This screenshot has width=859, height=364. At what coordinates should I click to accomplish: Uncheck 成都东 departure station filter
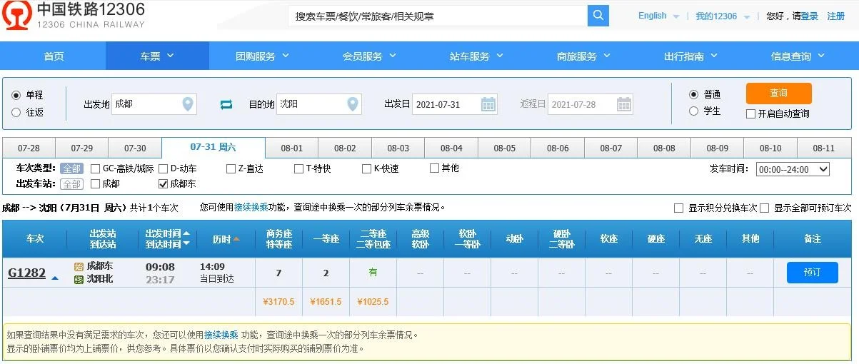point(163,184)
